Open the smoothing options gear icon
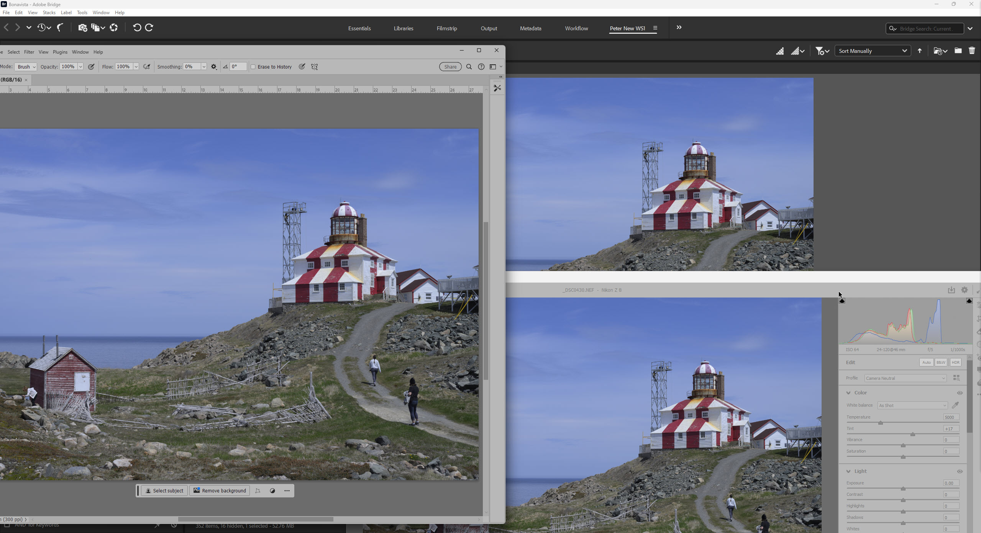The image size is (981, 533). [x=214, y=67]
